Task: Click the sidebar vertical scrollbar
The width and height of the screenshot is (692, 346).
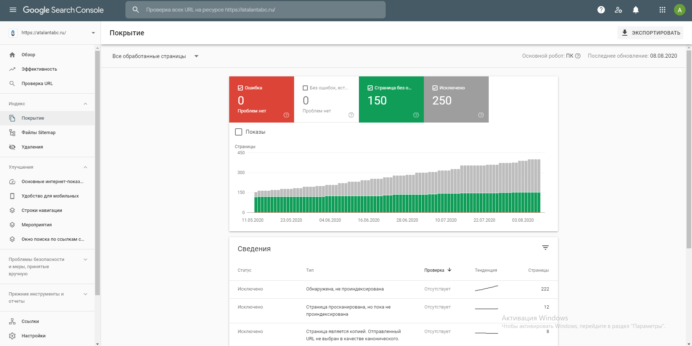Action: [x=97, y=173]
